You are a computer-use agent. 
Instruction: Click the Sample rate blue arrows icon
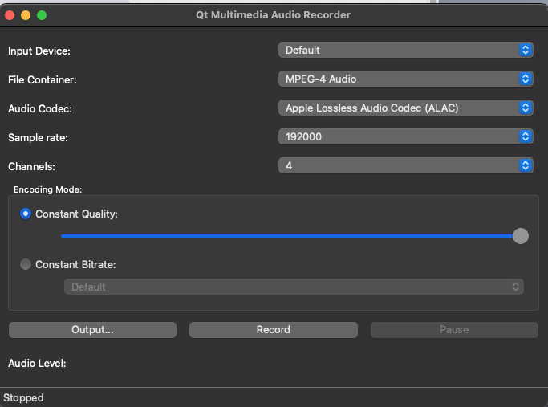(526, 136)
